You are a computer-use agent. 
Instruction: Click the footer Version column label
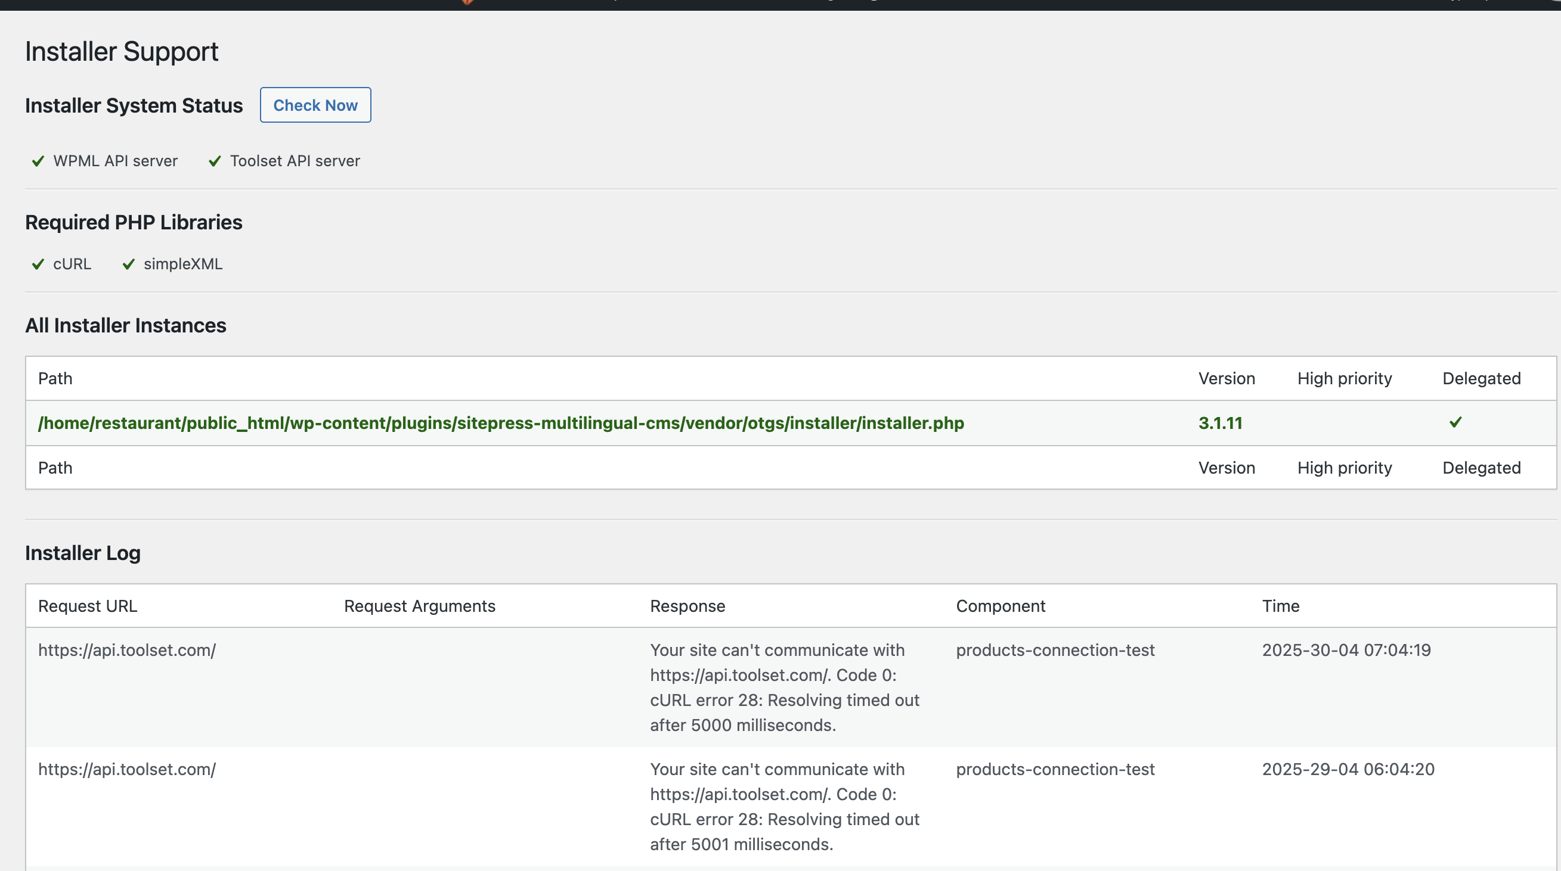pyautogui.click(x=1226, y=468)
